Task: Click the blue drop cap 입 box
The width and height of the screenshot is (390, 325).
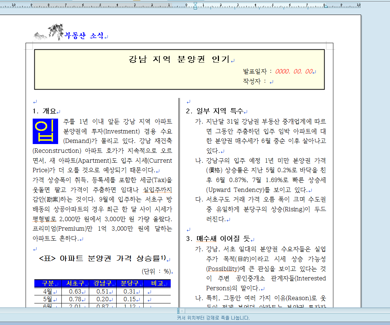Action: (45, 131)
